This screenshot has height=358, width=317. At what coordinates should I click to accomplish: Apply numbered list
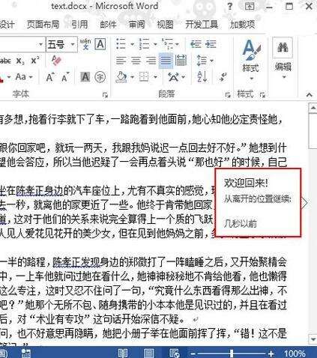tap(145, 44)
